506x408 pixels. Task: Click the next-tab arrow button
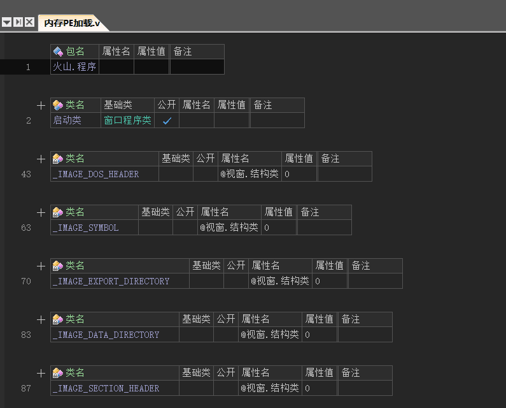point(18,22)
